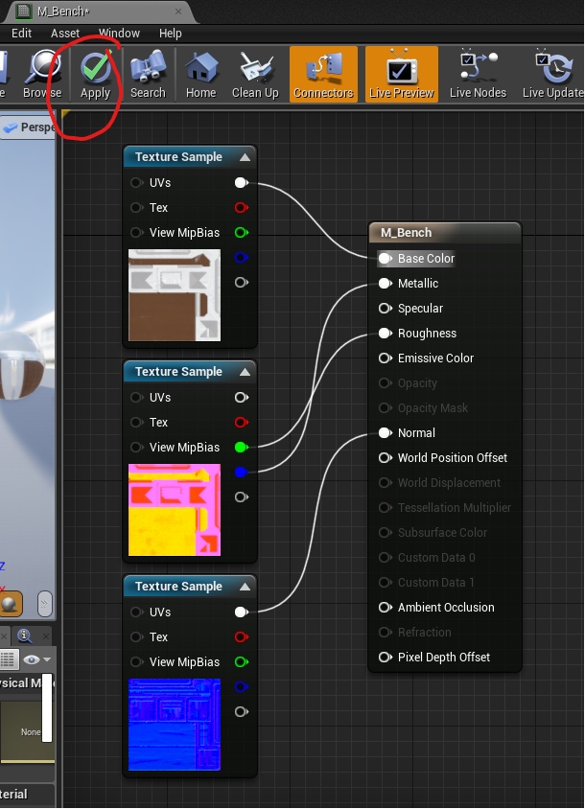This screenshot has height=809, width=585.
Task: Open the eye view options dropdown
Action: point(36,659)
